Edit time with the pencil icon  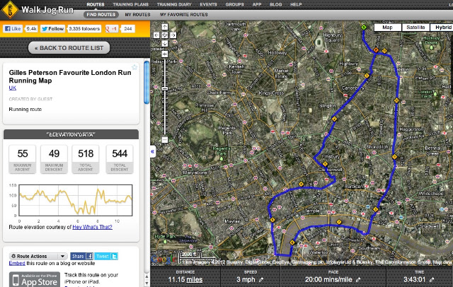coord(432,279)
